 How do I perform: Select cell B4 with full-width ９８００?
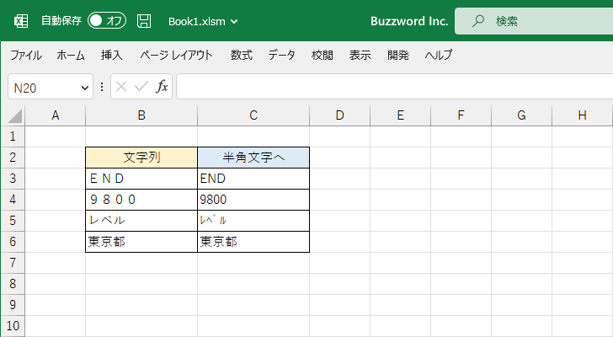[x=141, y=200]
